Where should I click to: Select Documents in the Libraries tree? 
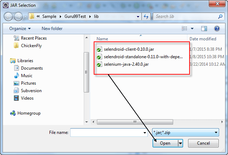[x=32, y=68]
